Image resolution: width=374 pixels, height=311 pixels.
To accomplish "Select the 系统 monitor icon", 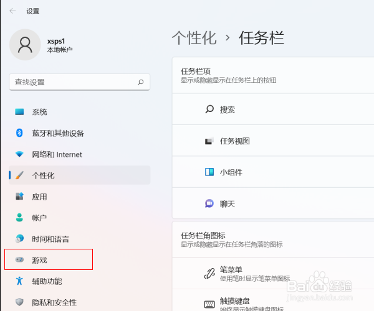I will tap(19, 112).
